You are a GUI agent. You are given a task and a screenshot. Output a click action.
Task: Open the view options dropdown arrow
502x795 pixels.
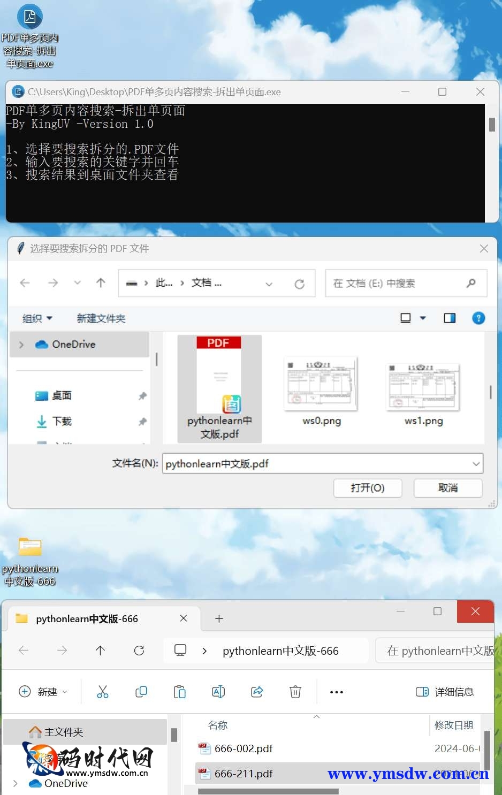[423, 318]
